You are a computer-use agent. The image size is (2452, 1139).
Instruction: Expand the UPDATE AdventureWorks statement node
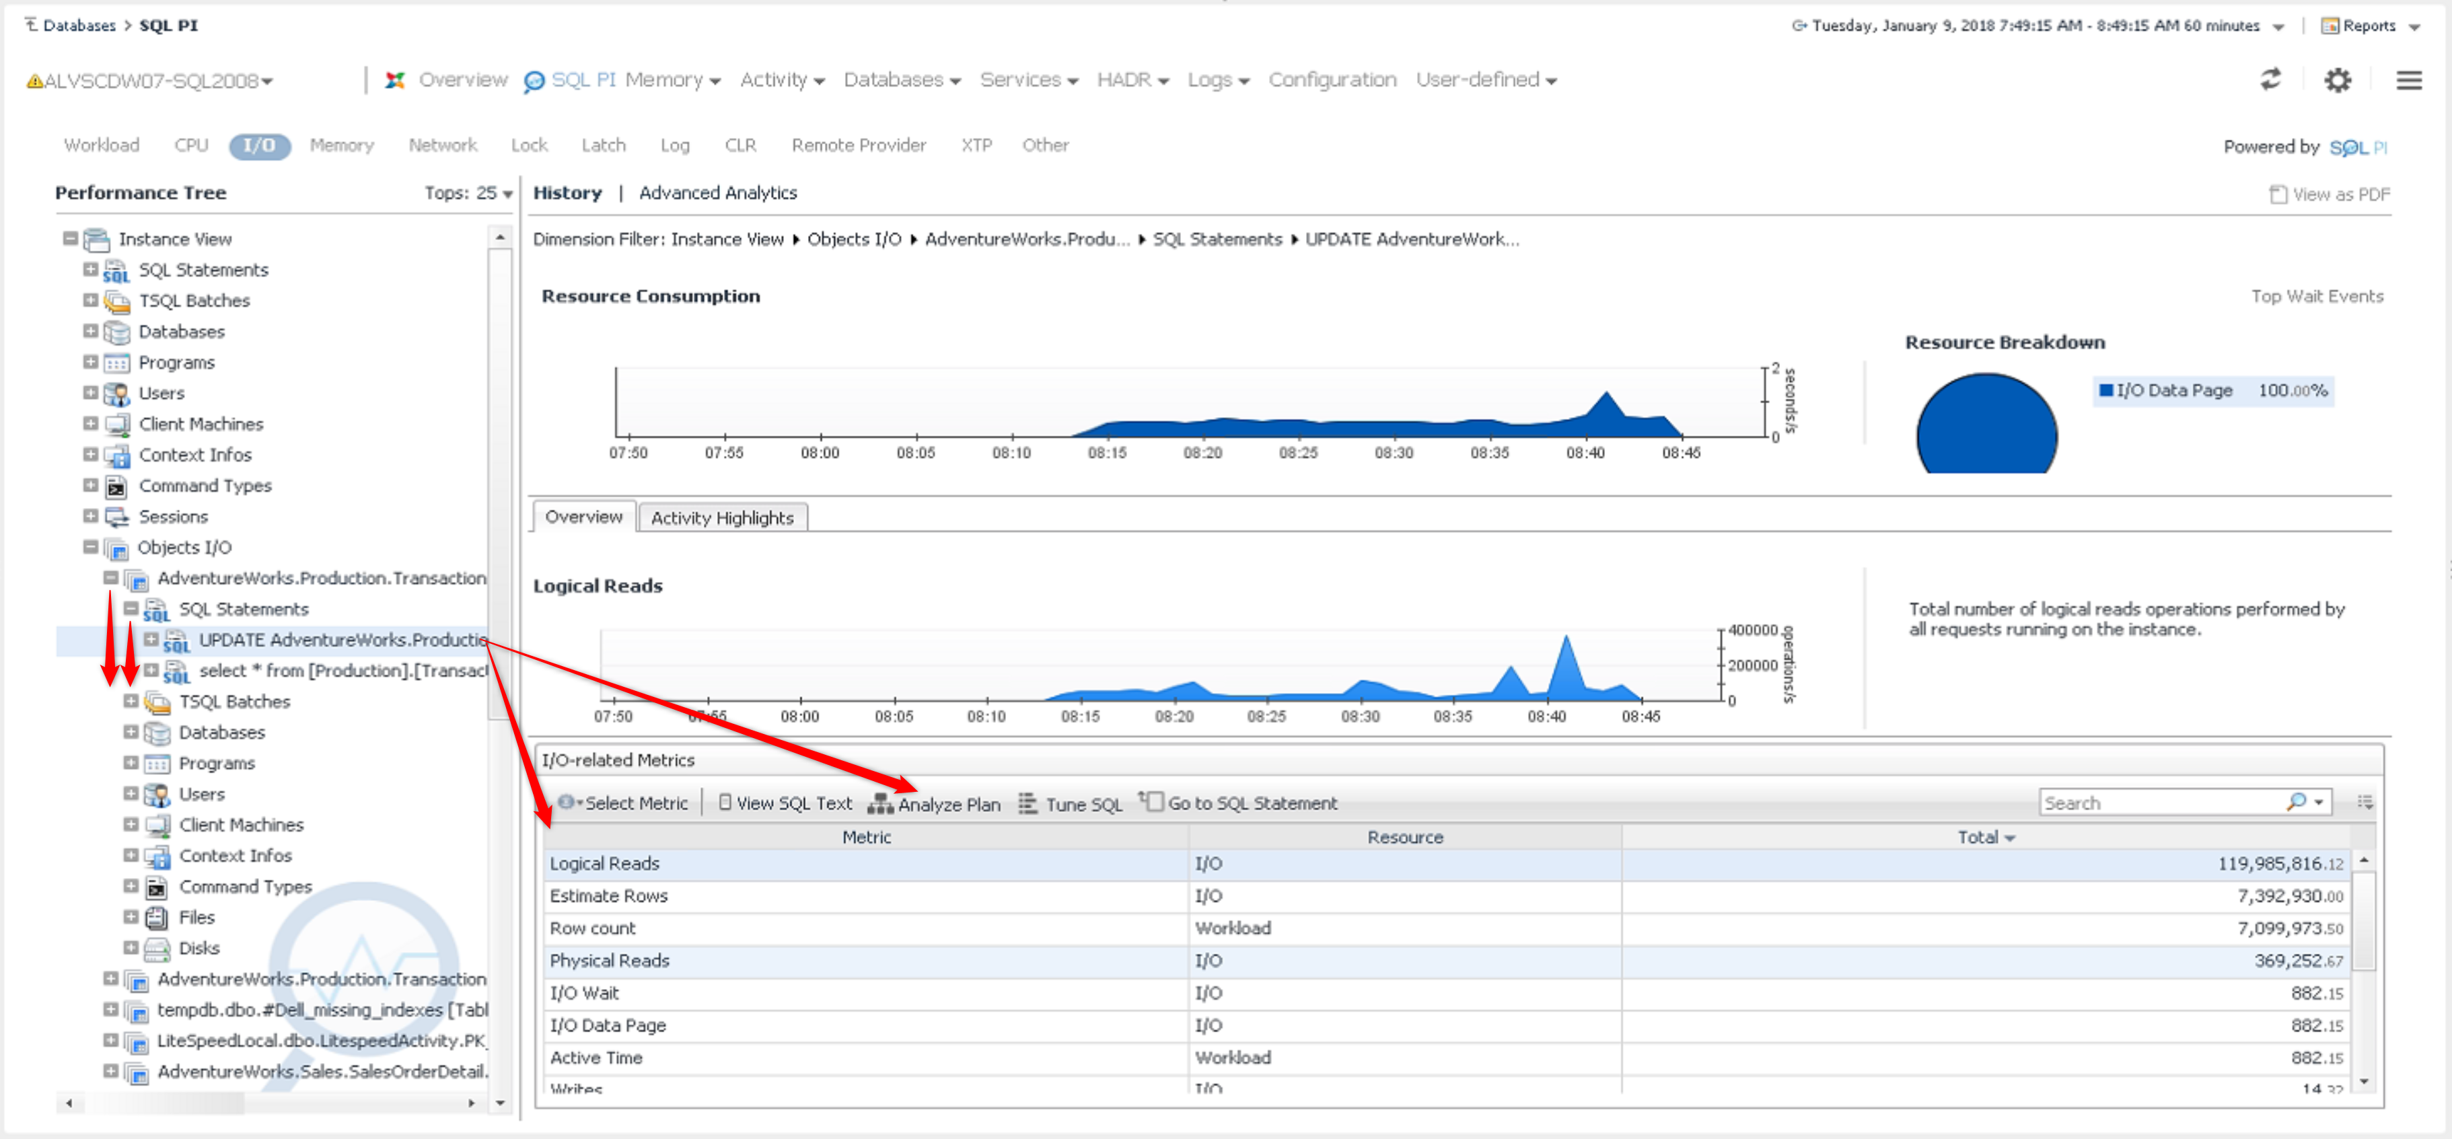point(151,639)
